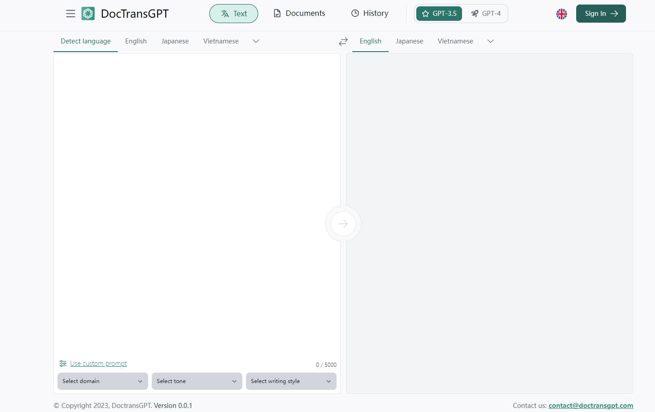Click the Sign In button
655x412 pixels.
(601, 14)
